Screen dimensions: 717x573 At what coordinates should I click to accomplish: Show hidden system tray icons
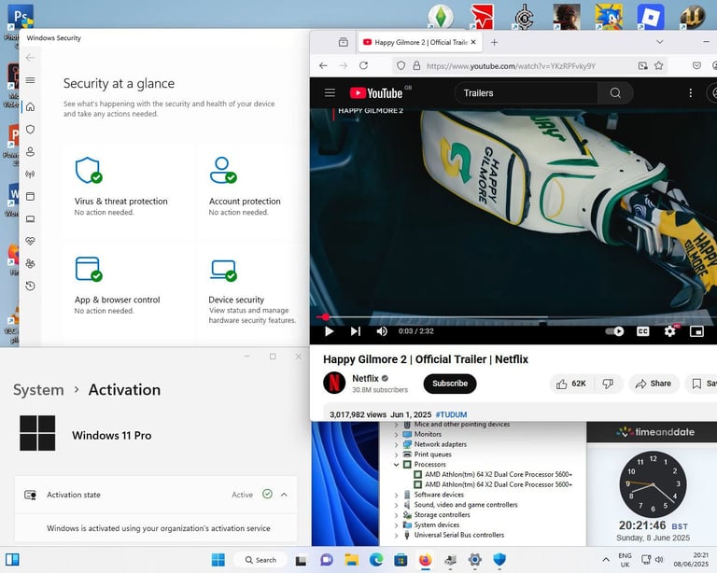606,559
